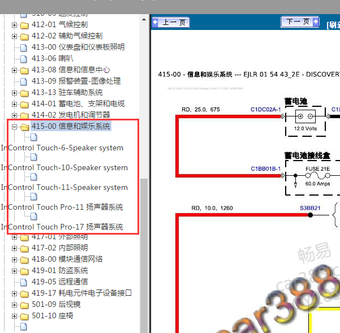Select 419-17 耗电元件电子设备接口 tree label
This screenshot has width=340, height=333.
(x=82, y=293)
